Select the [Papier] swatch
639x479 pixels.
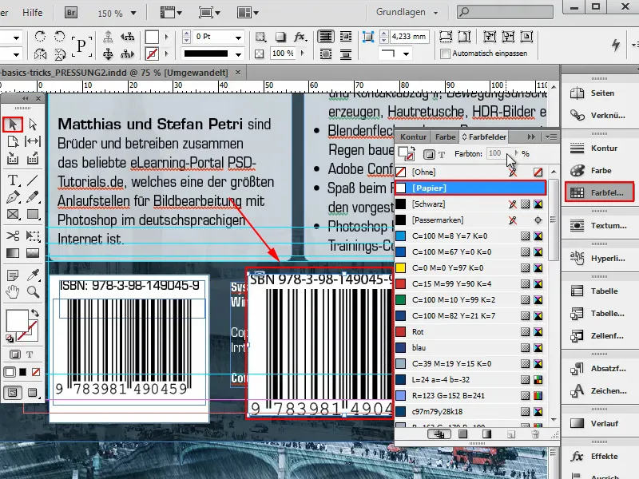[470, 188]
